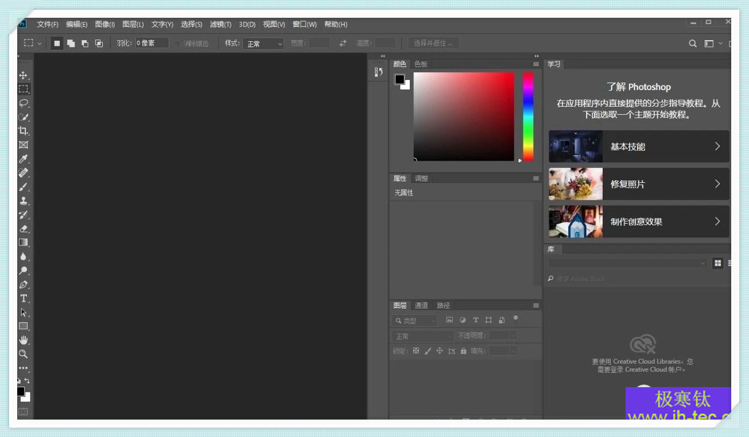Screen dimensions: 749x437
Task: Select the Blur tool
Action: pos(24,256)
